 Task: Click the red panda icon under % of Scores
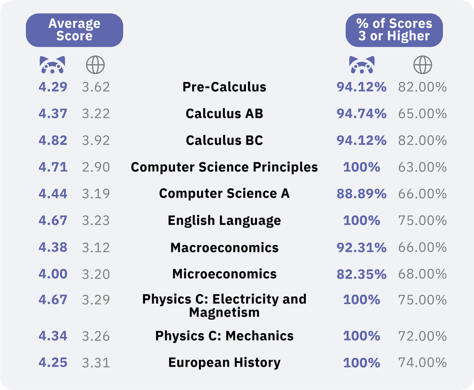[x=362, y=65]
